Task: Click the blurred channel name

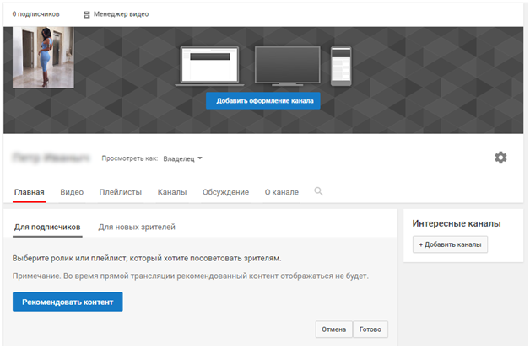Action: [51, 158]
